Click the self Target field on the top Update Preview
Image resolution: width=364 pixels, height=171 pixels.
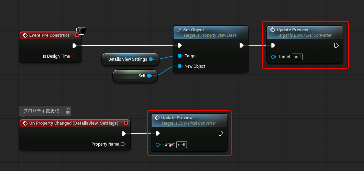(x=297, y=57)
